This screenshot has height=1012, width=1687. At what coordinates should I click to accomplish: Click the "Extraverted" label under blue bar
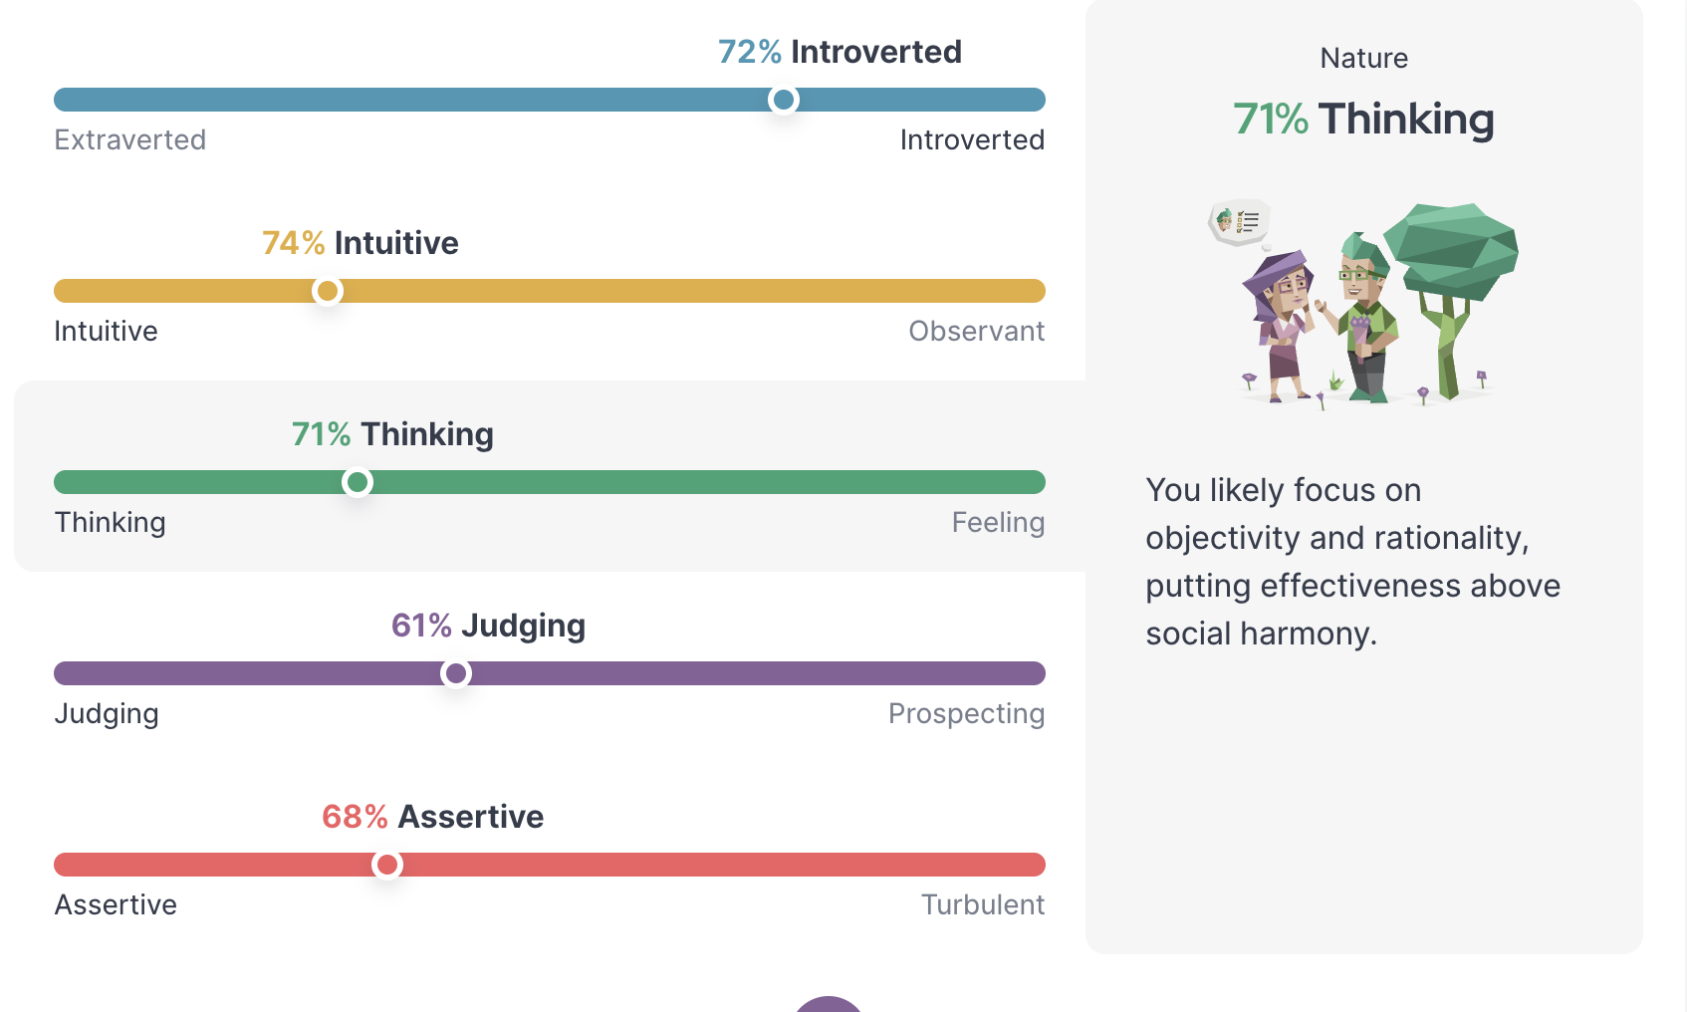click(x=130, y=139)
